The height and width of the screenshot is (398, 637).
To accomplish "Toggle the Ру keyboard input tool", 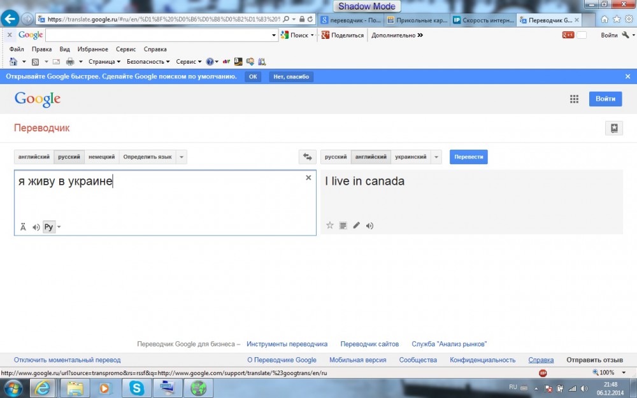I will pos(49,227).
